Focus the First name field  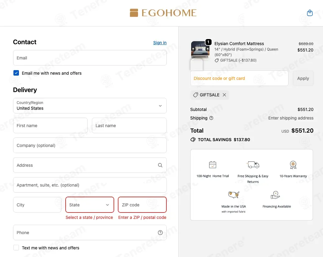point(50,126)
